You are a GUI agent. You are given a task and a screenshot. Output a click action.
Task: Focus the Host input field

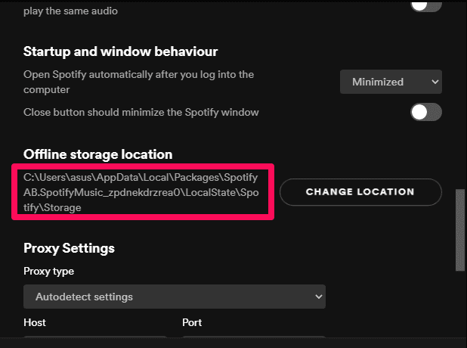94,340
